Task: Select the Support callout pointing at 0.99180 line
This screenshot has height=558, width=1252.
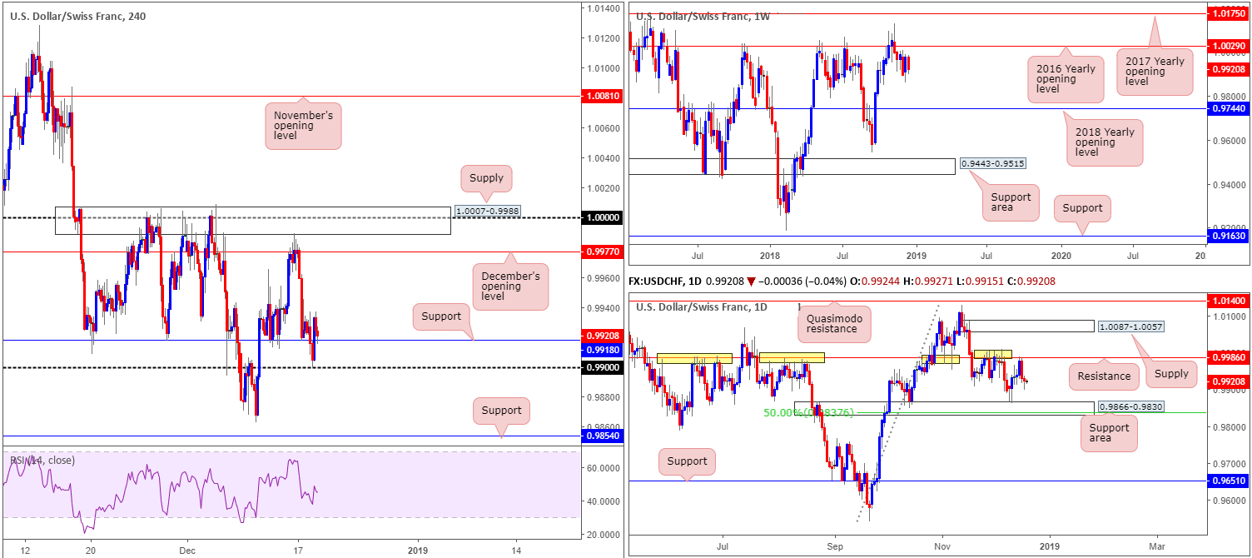Action: pyautogui.click(x=441, y=316)
